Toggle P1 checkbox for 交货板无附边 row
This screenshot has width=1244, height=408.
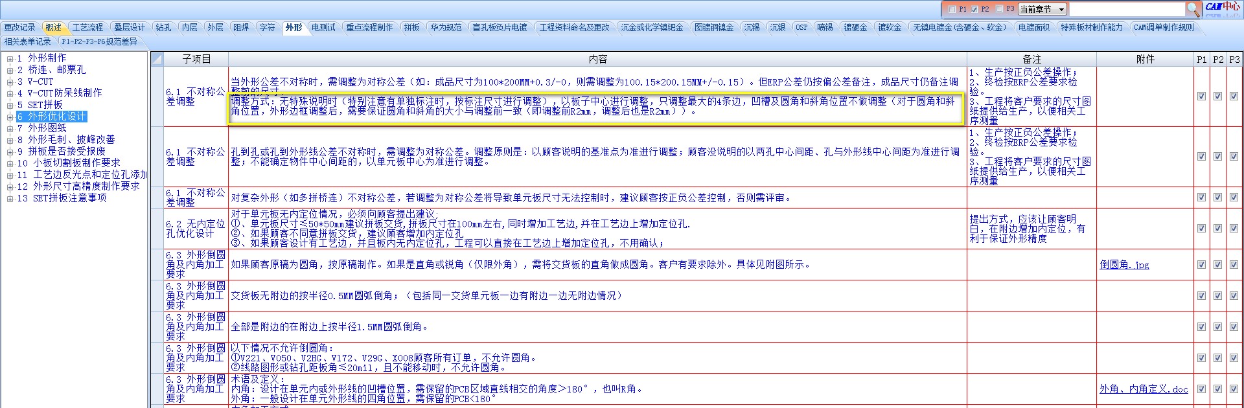[1201, 296]
